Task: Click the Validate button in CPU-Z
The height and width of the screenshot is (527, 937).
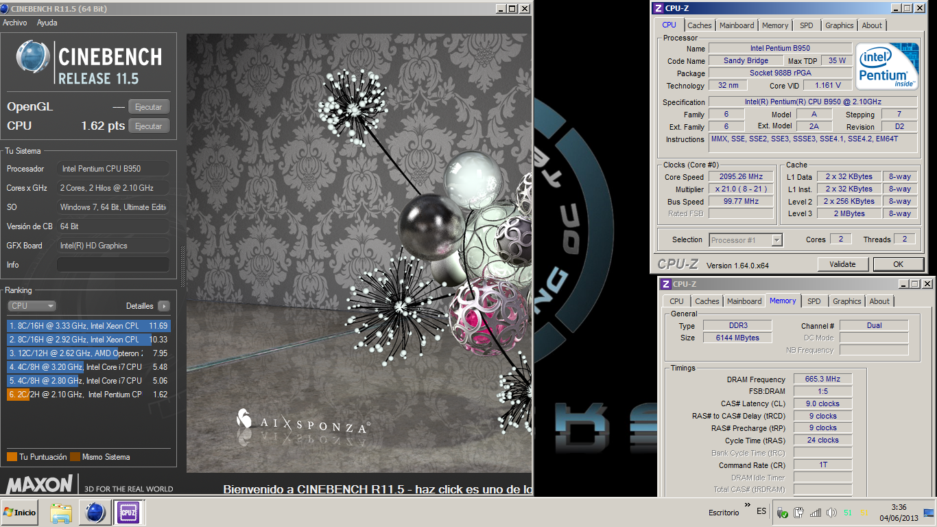Action: coord(842,264)
